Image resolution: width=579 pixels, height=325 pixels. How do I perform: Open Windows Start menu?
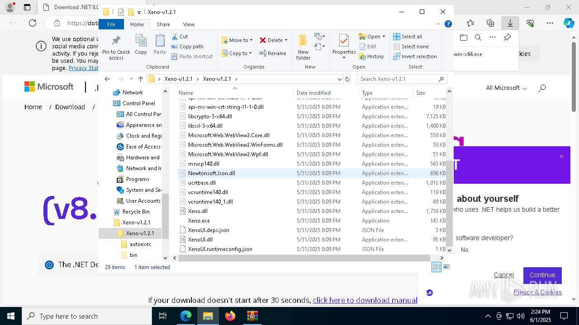[x=11, y=316]
